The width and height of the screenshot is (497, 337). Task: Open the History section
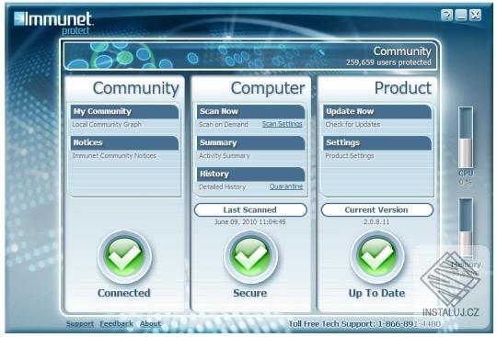250,174
